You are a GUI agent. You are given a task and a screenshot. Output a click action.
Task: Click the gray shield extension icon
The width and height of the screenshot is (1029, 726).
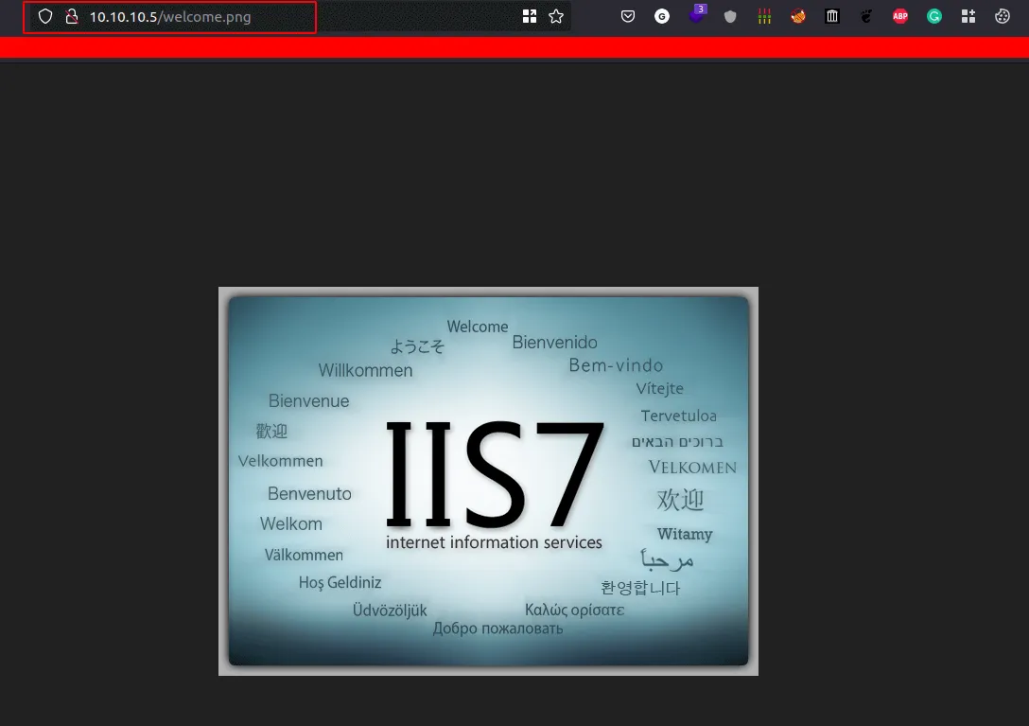coord(730,16)
